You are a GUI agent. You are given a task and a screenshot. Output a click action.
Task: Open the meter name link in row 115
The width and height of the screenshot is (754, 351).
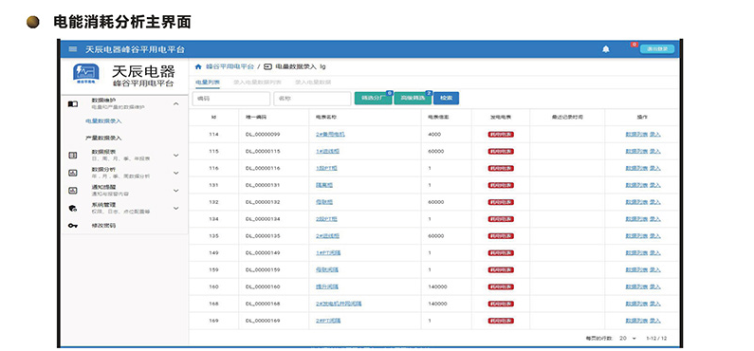(327, 151)
